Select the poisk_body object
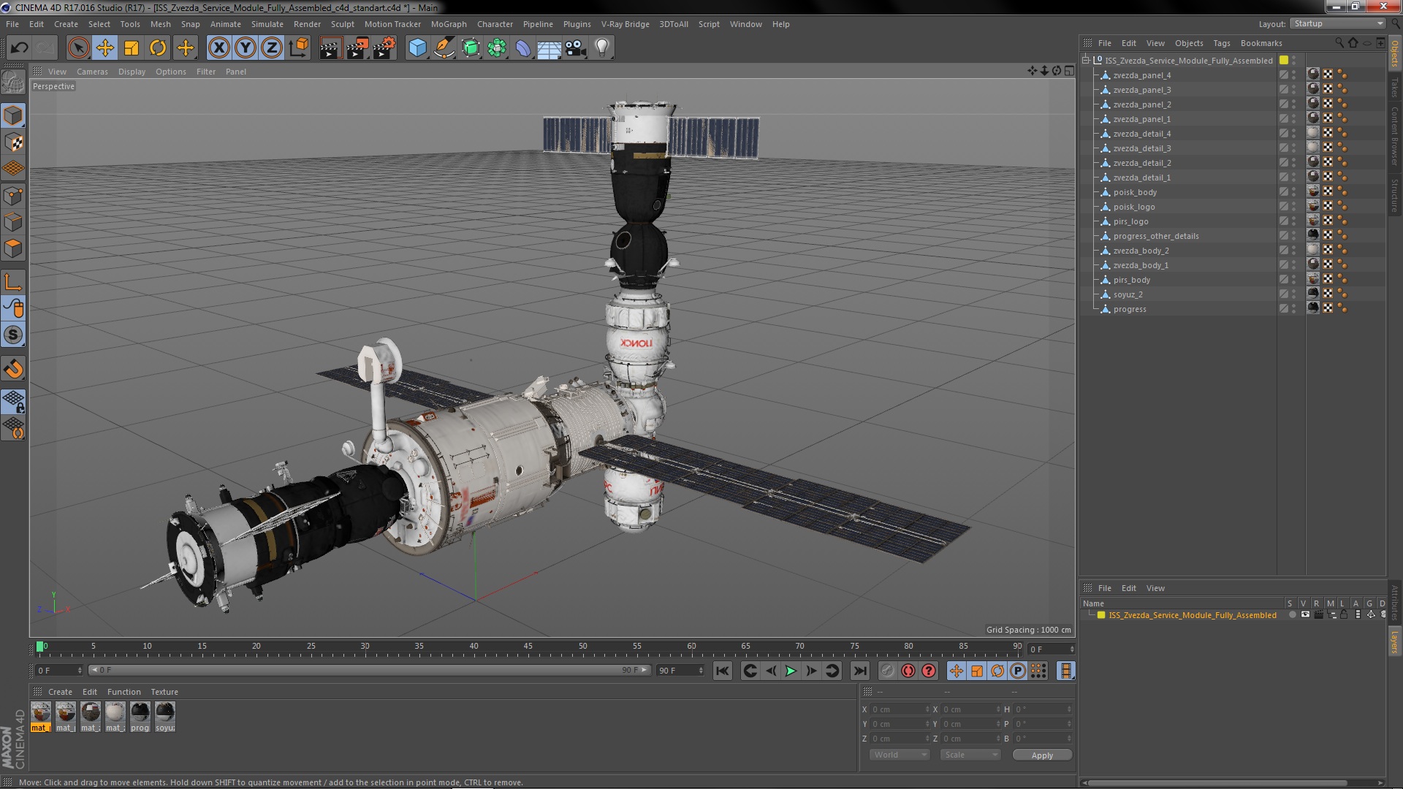 pos(1135,192)
